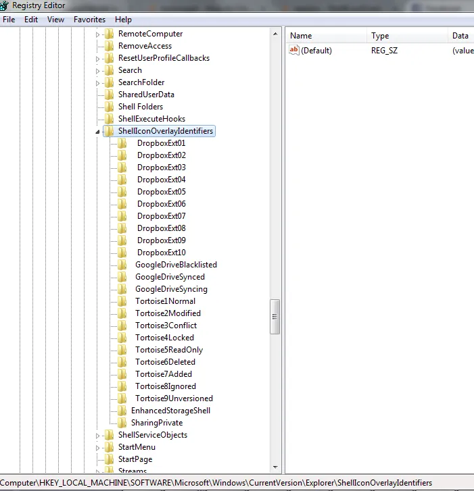Viewport: 474px width, 491px height.
Task: Click the GoogleDriveSynced folder icon
Action: pos(122,277)
